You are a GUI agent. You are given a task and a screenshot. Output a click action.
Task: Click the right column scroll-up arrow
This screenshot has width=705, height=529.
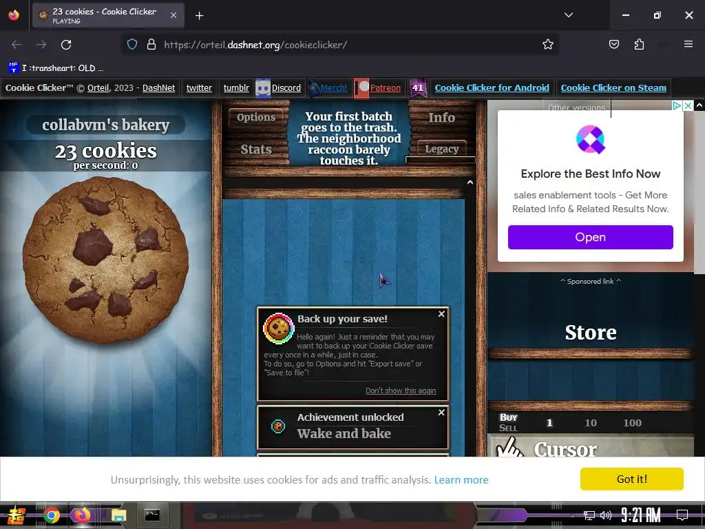[699, 105]
